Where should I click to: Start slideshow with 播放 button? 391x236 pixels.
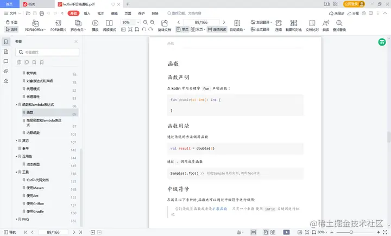tap(95, 25)
